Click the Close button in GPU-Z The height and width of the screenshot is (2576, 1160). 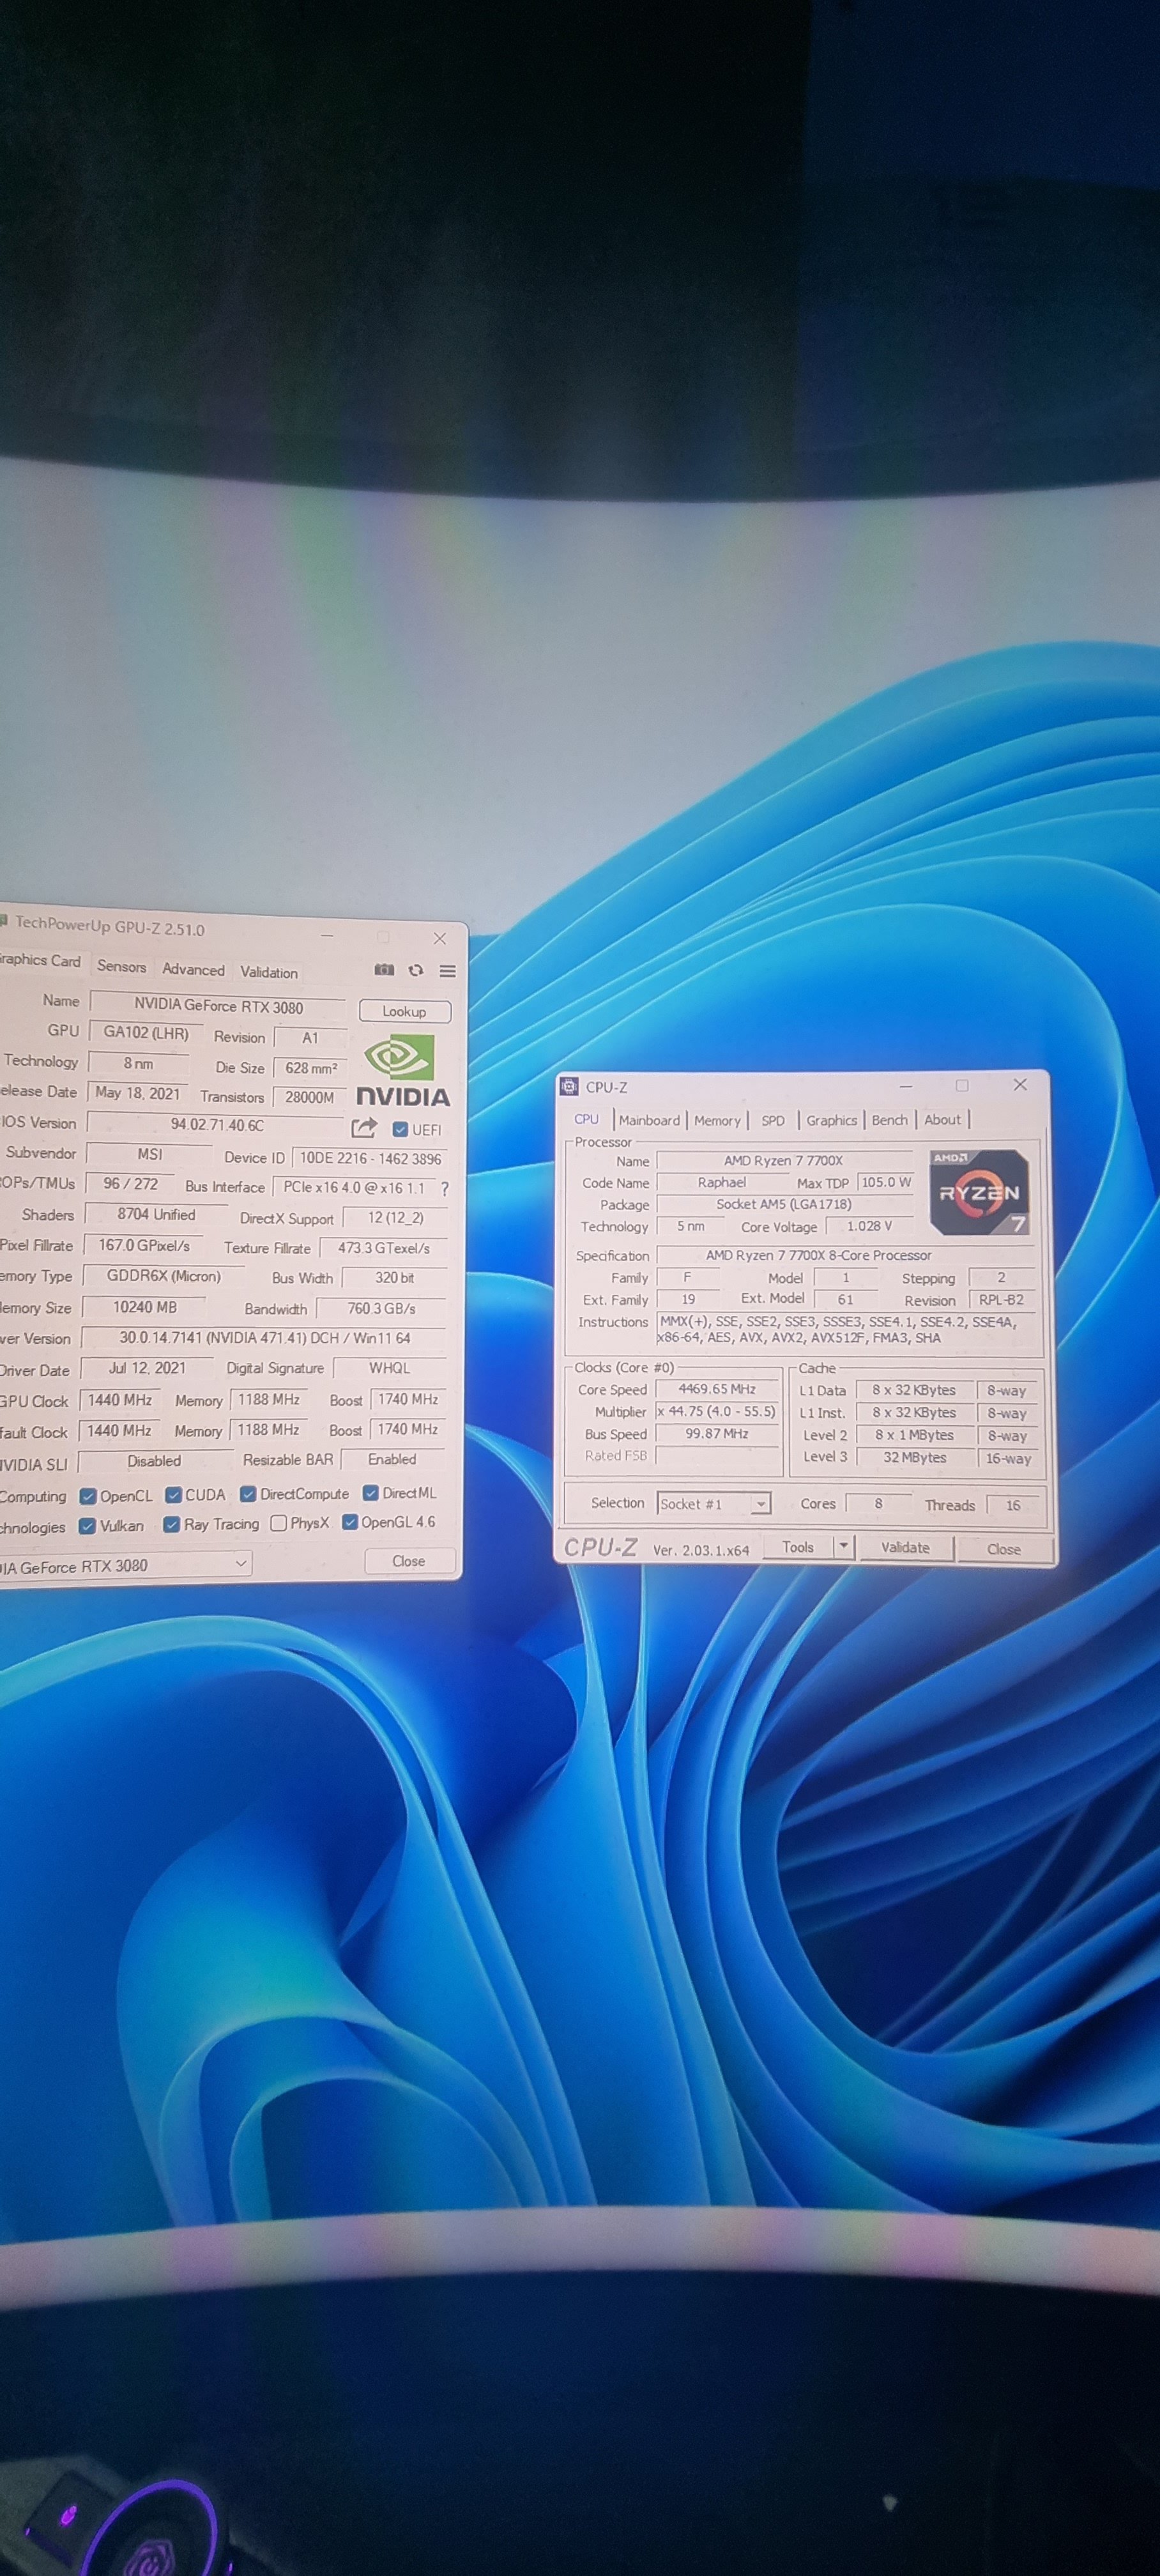coord(408,1561)
